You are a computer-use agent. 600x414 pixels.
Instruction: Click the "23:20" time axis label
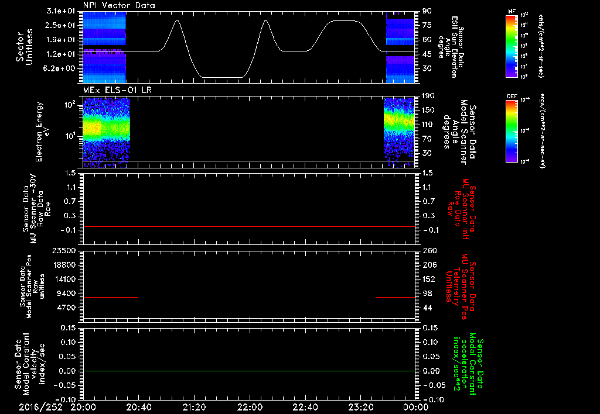[361, 407]
